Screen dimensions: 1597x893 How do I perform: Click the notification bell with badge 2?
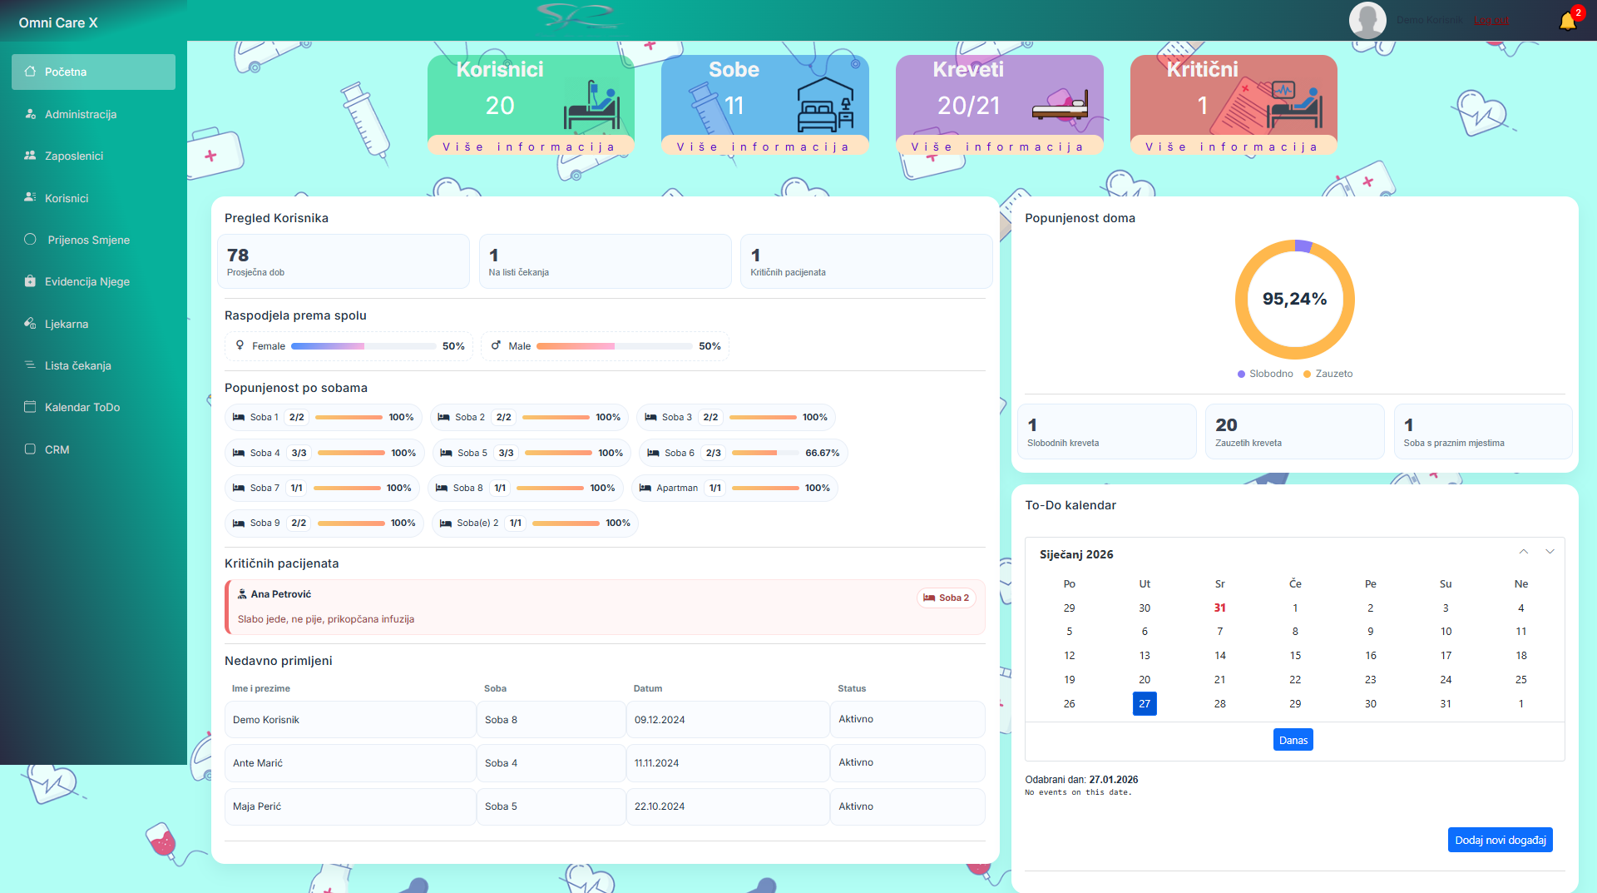pyautogui.click(x=1568, y=20)
